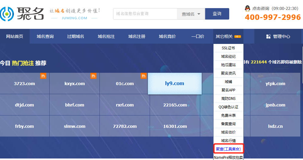Image resolution: width=303 pixels, height=160 pixels.
Task: Expand the 其它相关 navigation menu
Action: point(224,37)
